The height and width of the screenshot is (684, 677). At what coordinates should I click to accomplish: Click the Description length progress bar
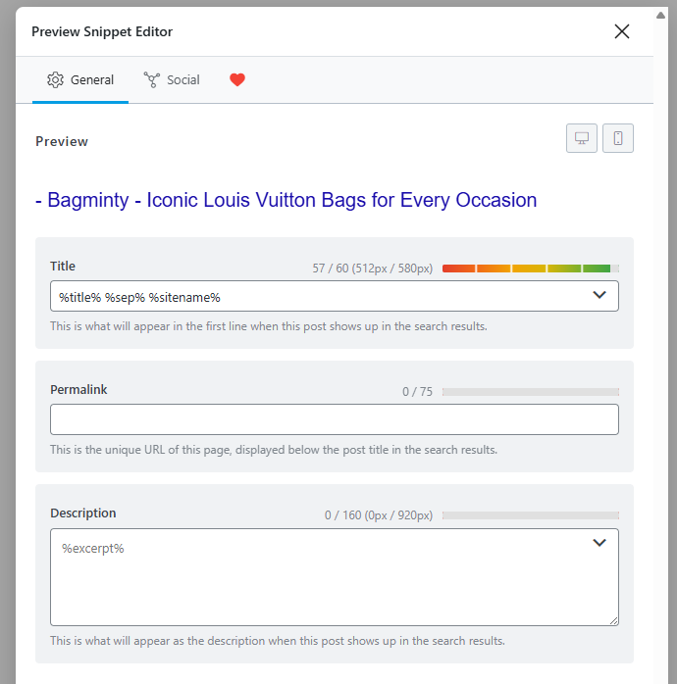tap(530, 515)
